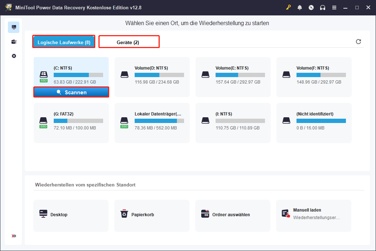
Task: Refresh the drive list
Action: click(x=358, y=42)
